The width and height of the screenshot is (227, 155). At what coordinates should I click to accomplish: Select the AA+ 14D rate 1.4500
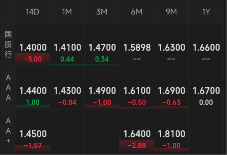tap(33, 134)
